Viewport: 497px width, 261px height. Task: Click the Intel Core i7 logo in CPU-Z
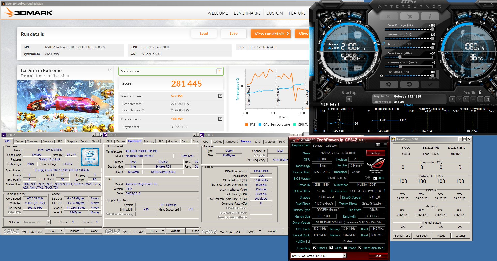point(90,157)
